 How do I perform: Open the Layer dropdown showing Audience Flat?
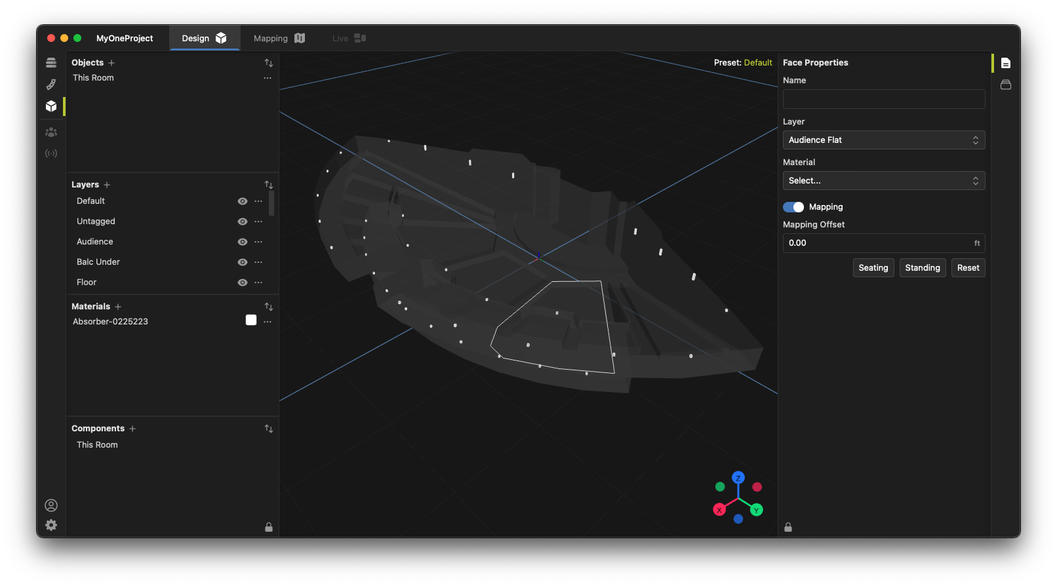click(x=883, y=140)
